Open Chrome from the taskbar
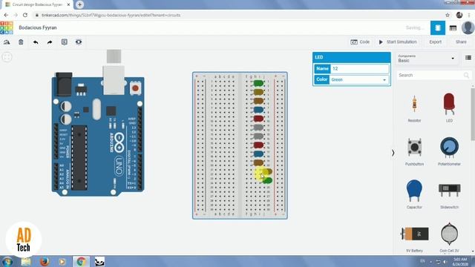Image resolution: width=475 pixels, height=267 pixels. coord(81,262)
